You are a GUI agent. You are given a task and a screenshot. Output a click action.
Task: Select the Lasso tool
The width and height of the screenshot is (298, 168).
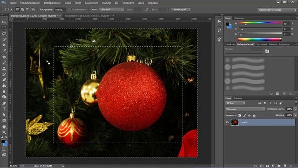click(4, 34)
